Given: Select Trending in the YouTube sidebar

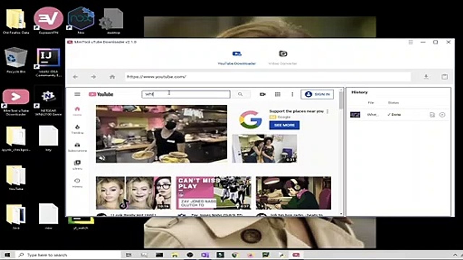Looking at the screenshot, I should click(x=77, y=129).
